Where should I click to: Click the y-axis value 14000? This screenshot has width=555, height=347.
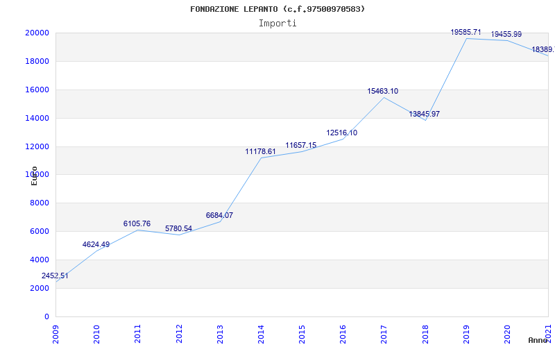point(37,118)
